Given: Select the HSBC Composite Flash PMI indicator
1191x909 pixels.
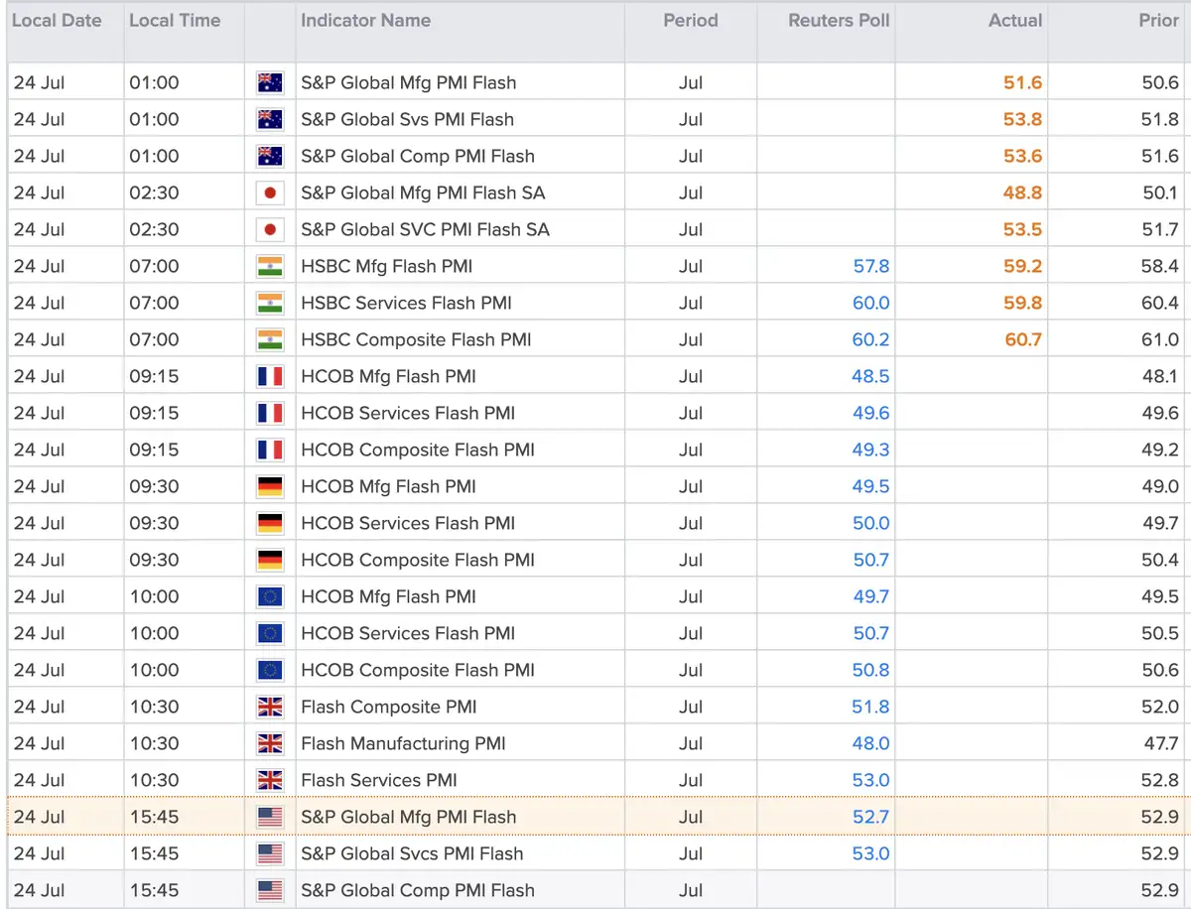Looking at the screenshot, I should click(417, 340).
